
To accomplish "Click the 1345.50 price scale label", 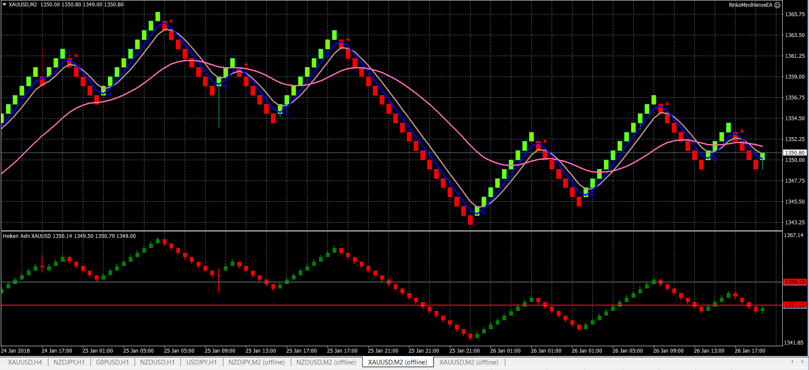I will pos(795,202).
